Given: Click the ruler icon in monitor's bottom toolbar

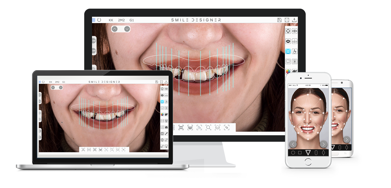Looking at the screenshot, I should pyautogui.click(x=199, y=127).
